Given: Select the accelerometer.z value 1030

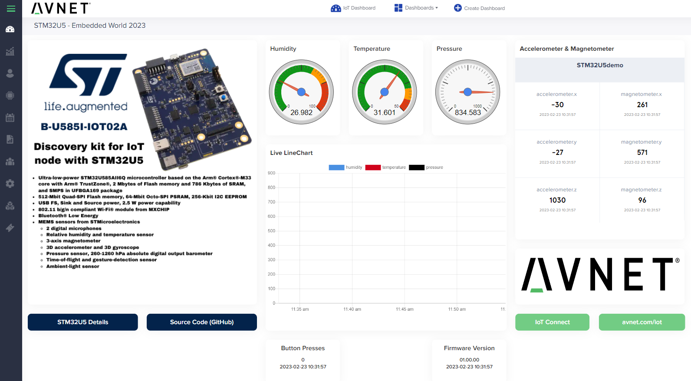Looking at the screenshot, I should pos(557,200).
